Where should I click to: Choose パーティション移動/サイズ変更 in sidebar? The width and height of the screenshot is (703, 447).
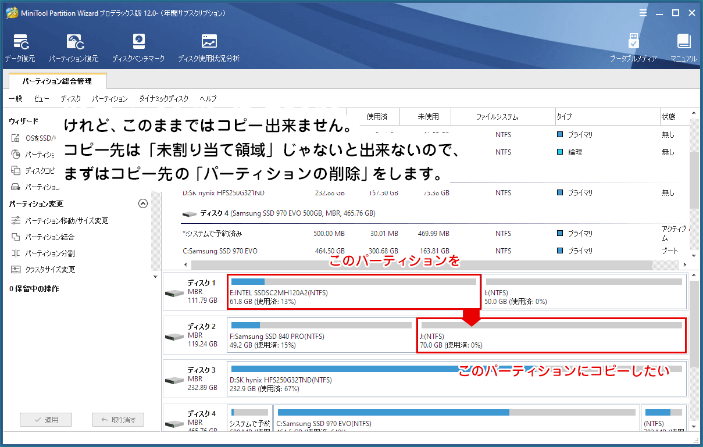pyautogui.click(x=60, y=221)
